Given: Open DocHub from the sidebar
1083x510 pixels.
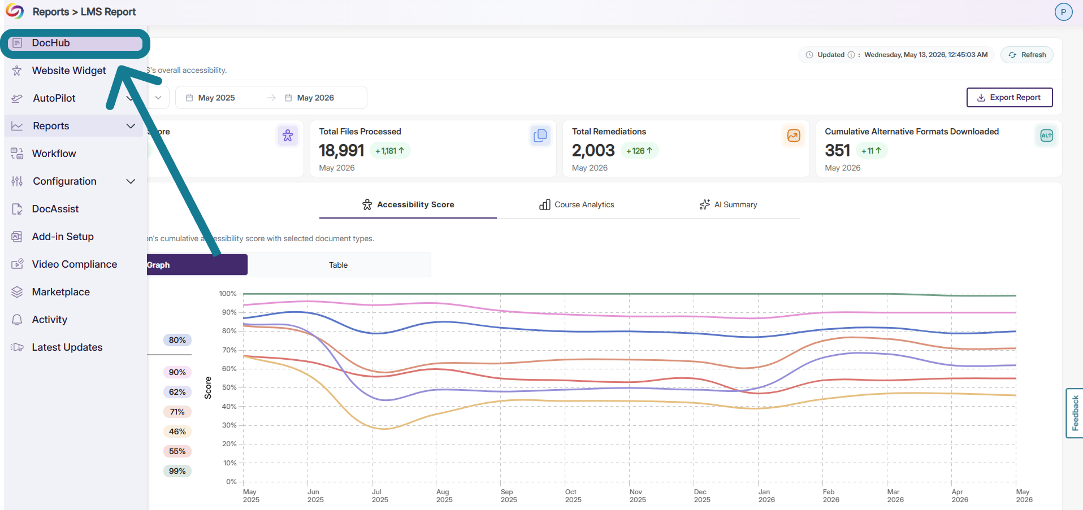Looking at the screenshot, I should point(75,43).
